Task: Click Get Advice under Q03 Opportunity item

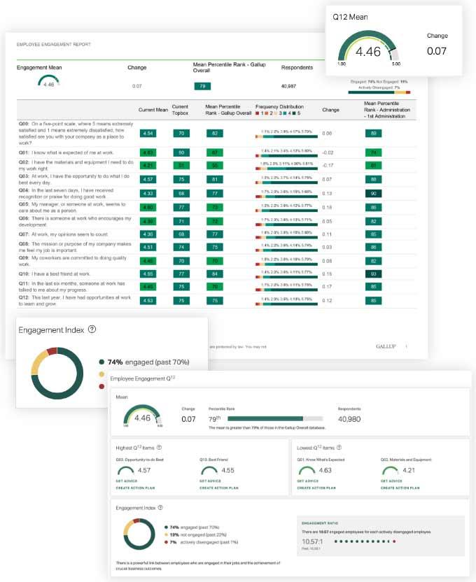Action: [x=127, y=481]
